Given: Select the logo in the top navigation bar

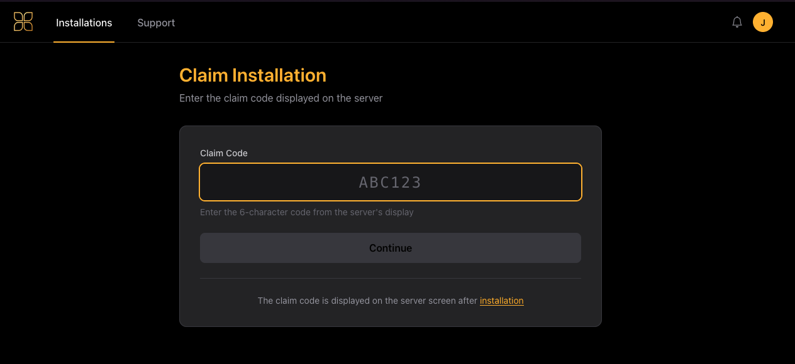Looking at the screenshot, I should 23,21.
